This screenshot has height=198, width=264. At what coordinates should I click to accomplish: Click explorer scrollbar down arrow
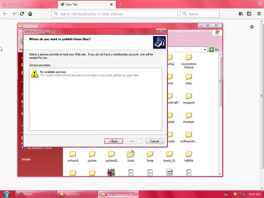coord(220,174)
